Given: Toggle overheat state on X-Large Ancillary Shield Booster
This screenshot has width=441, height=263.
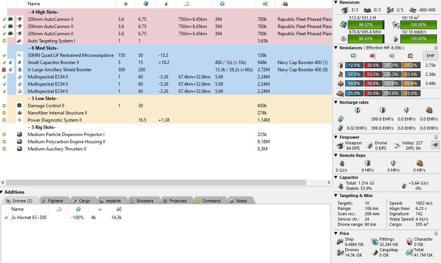Looking at the screenshot, I should click(4, 70).
